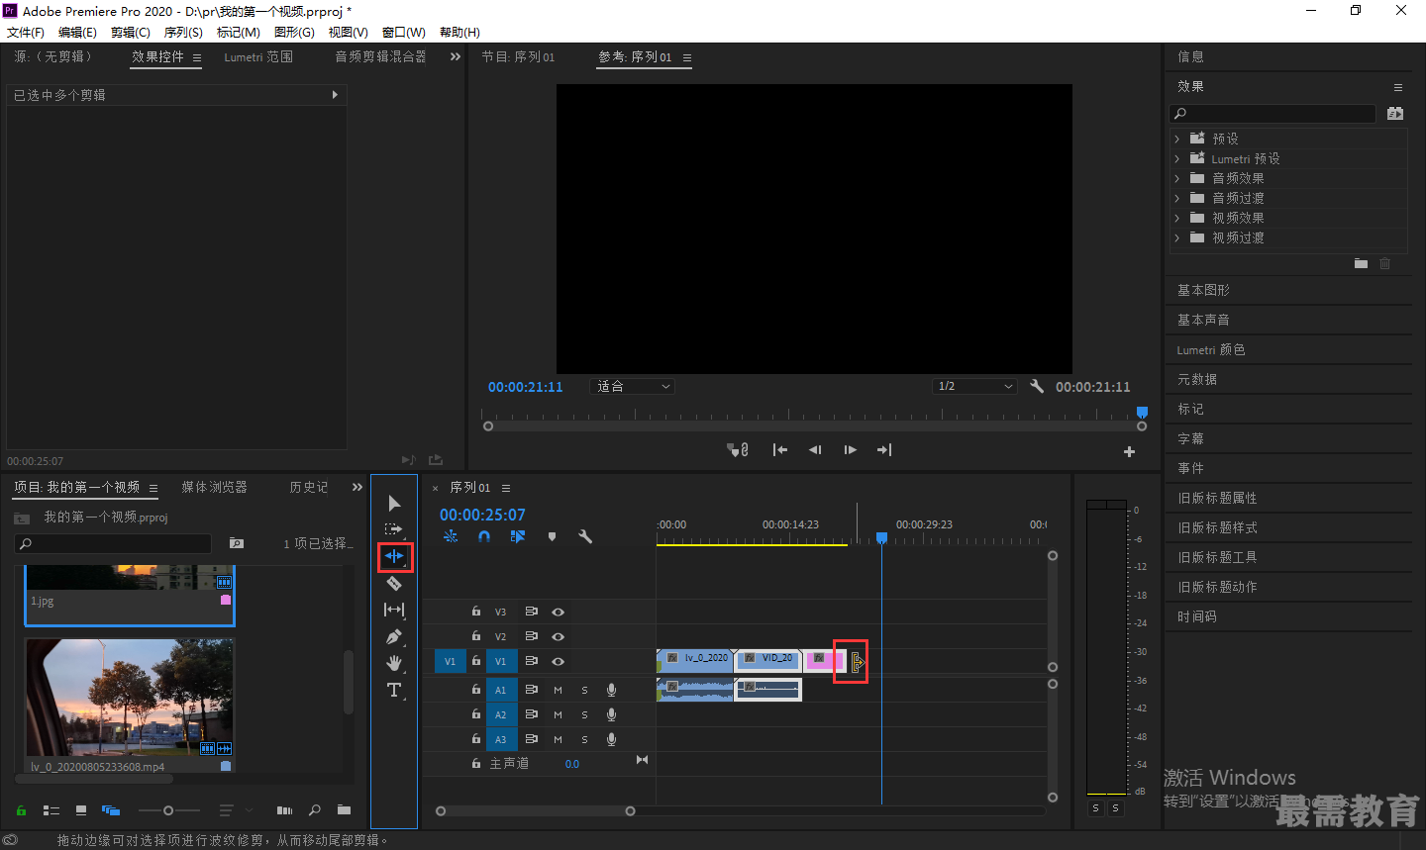Select the Razor tool

tap(394, 583)
